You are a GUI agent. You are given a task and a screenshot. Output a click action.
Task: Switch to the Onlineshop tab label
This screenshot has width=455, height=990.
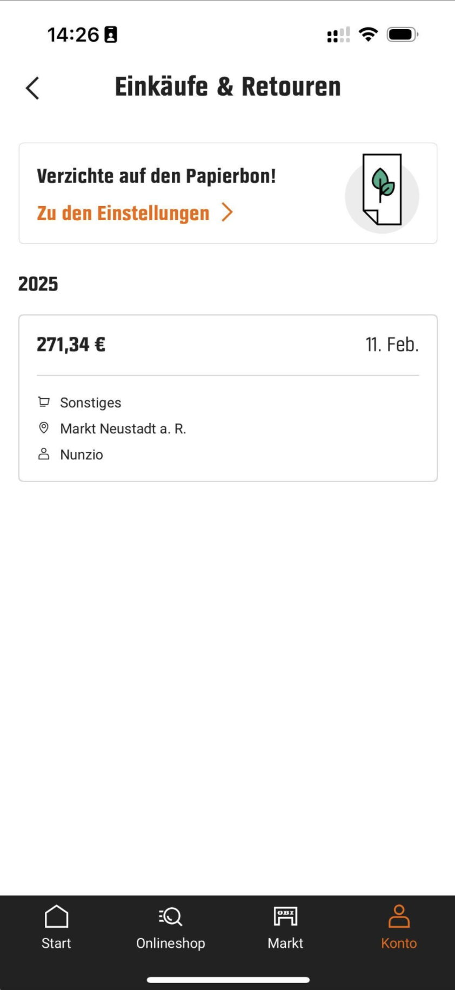pos(171,943)
